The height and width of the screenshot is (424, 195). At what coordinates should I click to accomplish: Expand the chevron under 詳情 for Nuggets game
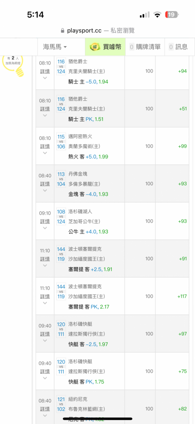click(45, 190)
